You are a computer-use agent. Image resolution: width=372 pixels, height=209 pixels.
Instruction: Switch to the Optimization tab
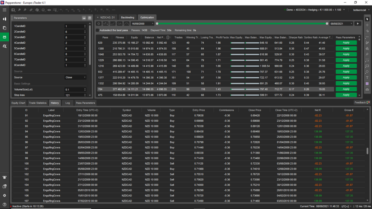click(147, 17)
